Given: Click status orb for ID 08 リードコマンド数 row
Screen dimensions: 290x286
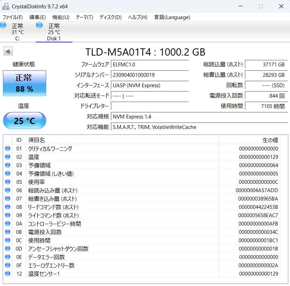Looking at the screenshot, I should point(8,207).
